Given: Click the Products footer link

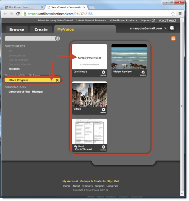Looking at the screenshot, I should [87, 186].
